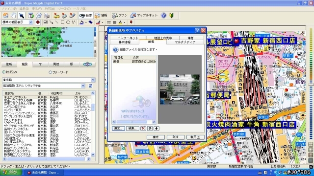The height and width of the screenshot is (176, 314).
Task: Open the pen color dropdown arrow
Action: pos(103,22)
